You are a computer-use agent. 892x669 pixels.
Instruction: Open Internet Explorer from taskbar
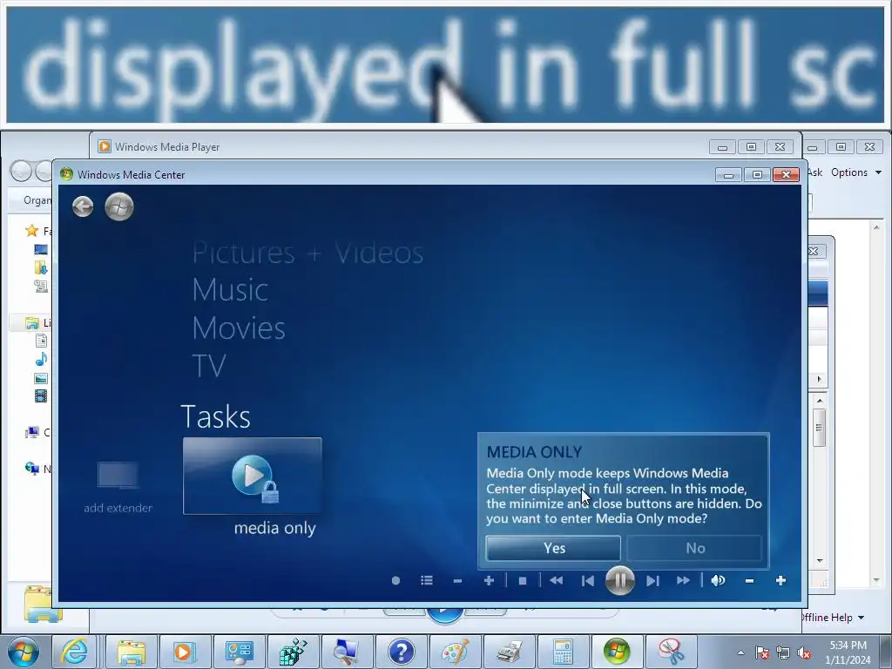(x=75, y=652)
